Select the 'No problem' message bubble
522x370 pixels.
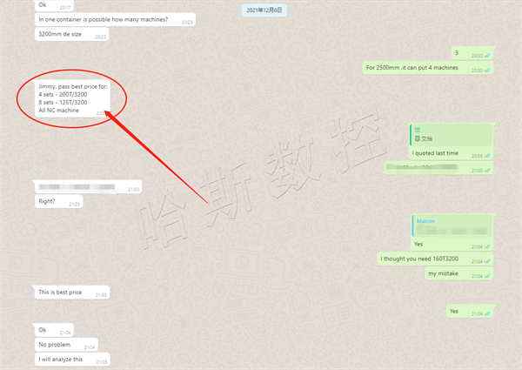66,345
